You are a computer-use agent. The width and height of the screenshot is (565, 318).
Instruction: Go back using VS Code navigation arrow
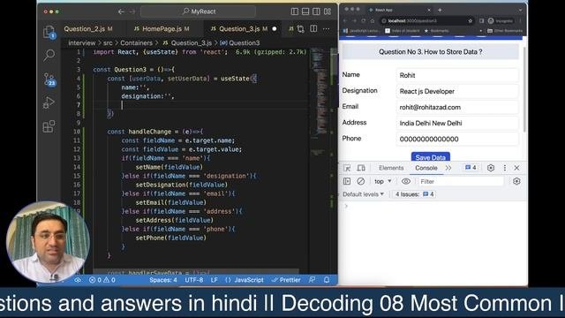[121, 11]
